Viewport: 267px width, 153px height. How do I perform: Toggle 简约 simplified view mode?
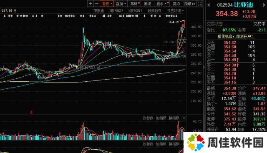176,4
